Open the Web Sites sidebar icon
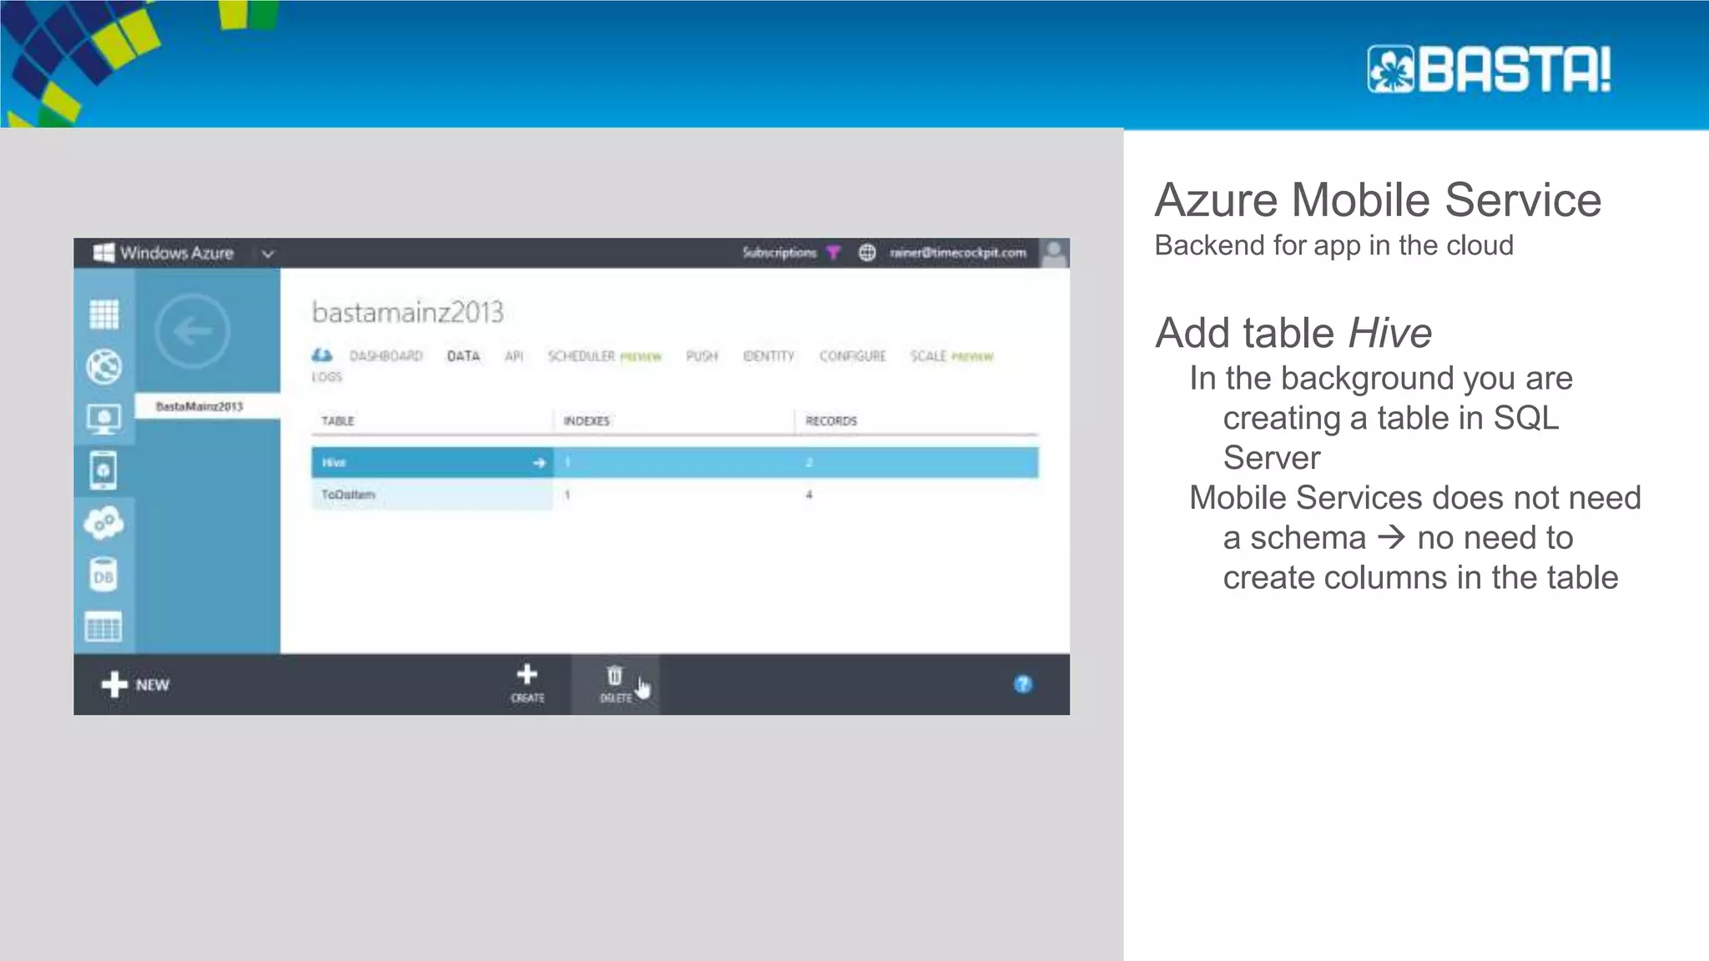This screenshot has height=961, width=1709. 103,366
